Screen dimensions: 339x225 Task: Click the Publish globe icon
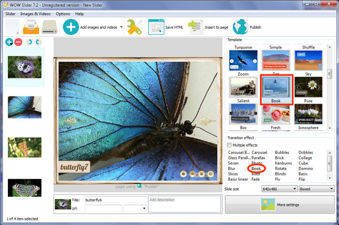point(241,27)
